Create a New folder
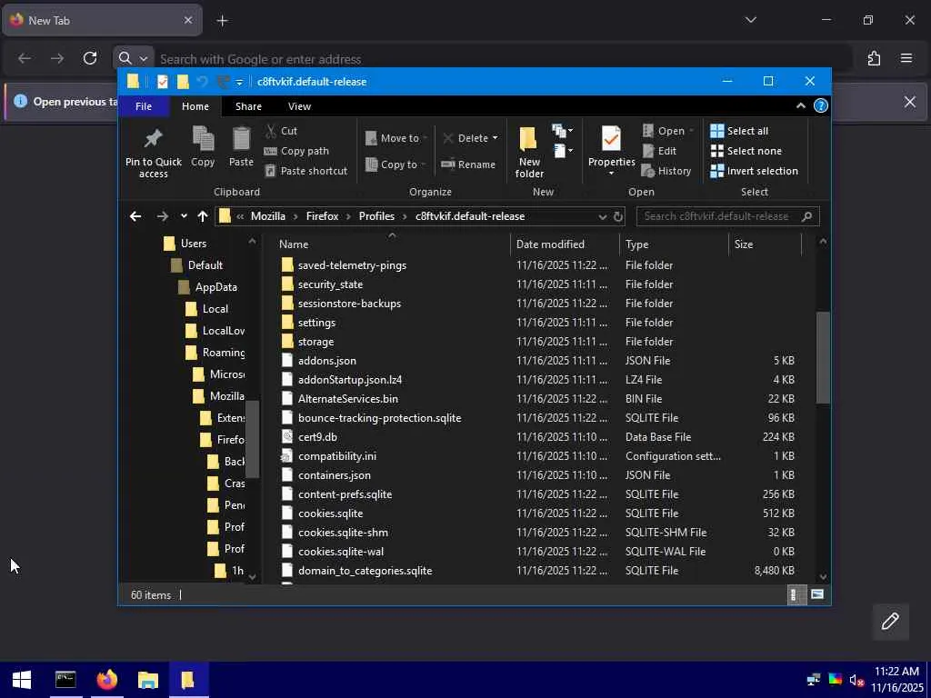Viewport: 931px width, 698px height. pyautogui.click(x=528, y=152)
